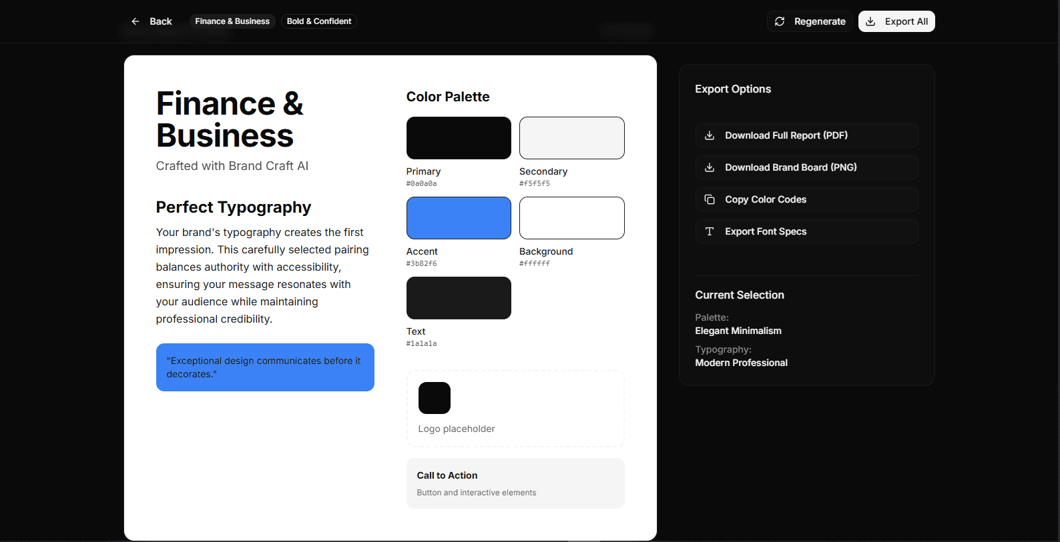Click the Secondary color label
The image size is (1060, 542).
(x=543, y=171)
